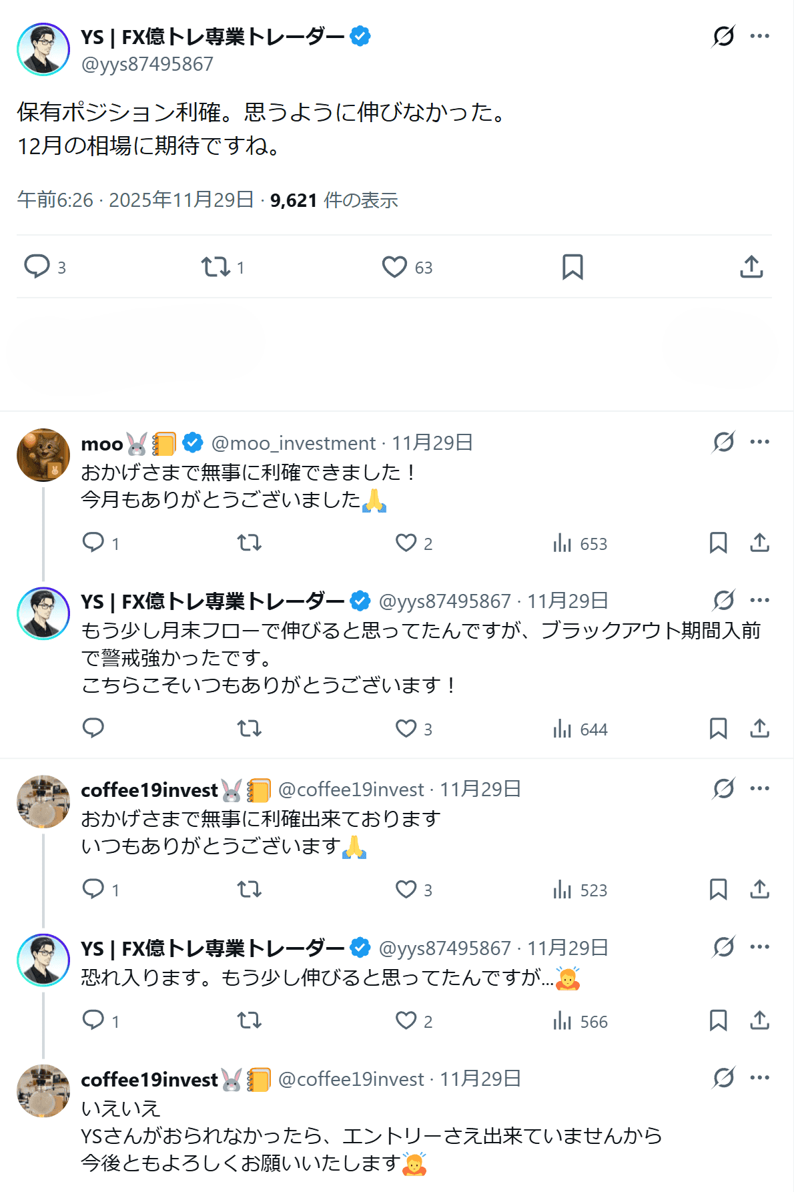Bookmark YS's reply with 566 views

tap(718, 1020)
